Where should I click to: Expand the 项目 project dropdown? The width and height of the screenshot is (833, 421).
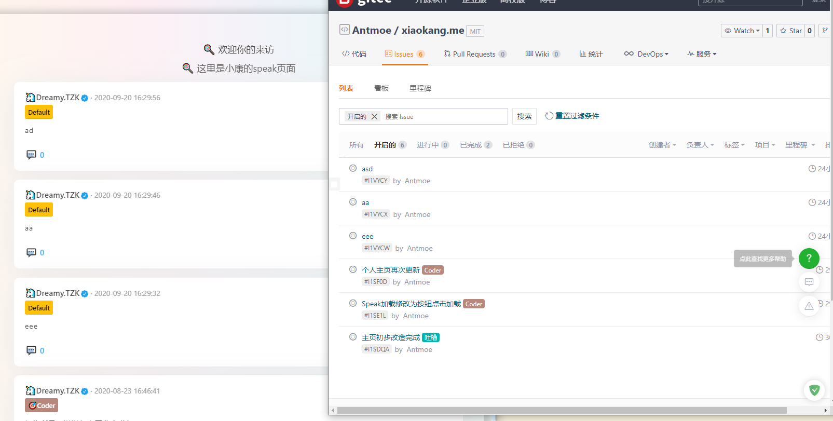(765, 145)
